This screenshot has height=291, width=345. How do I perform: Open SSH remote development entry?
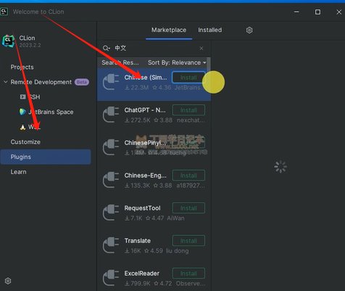coord(30,97)
